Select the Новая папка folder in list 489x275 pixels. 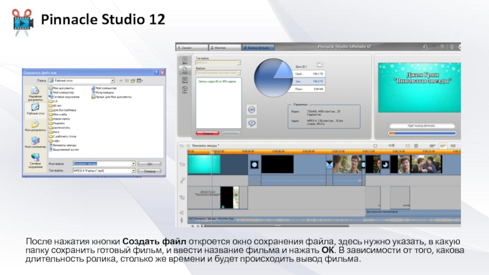click(59, 119)
